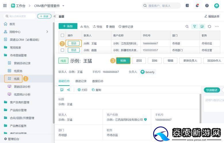
Task: Click the green 添加 button
Action: (68, 26)
